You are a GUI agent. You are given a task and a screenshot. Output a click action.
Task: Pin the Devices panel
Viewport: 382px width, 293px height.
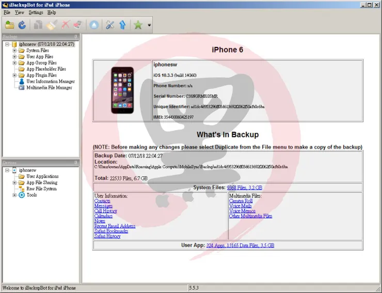[x=76, y=163]
